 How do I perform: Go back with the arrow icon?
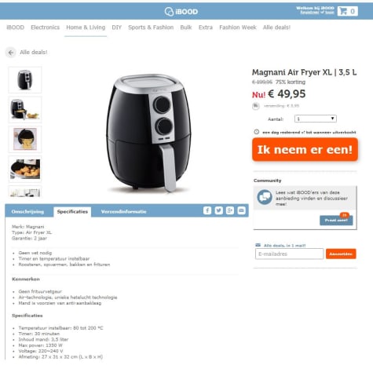pos(11,53)
